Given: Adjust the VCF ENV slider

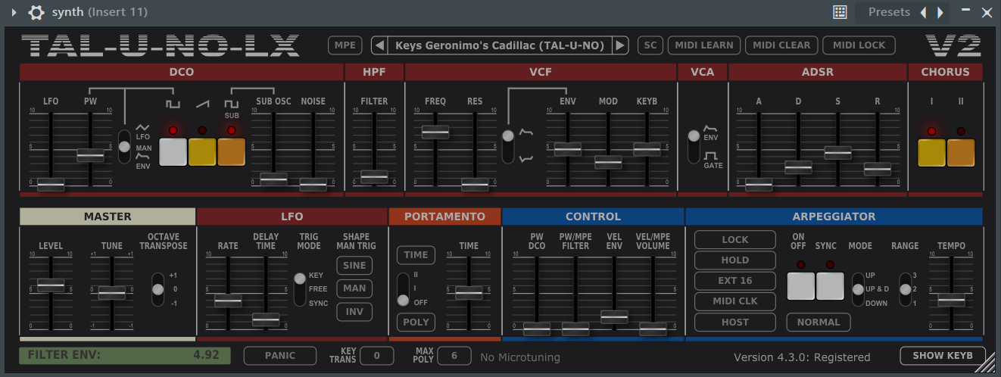Looking at the screenshot, I should pyautogui.click(x=568, y=149).
